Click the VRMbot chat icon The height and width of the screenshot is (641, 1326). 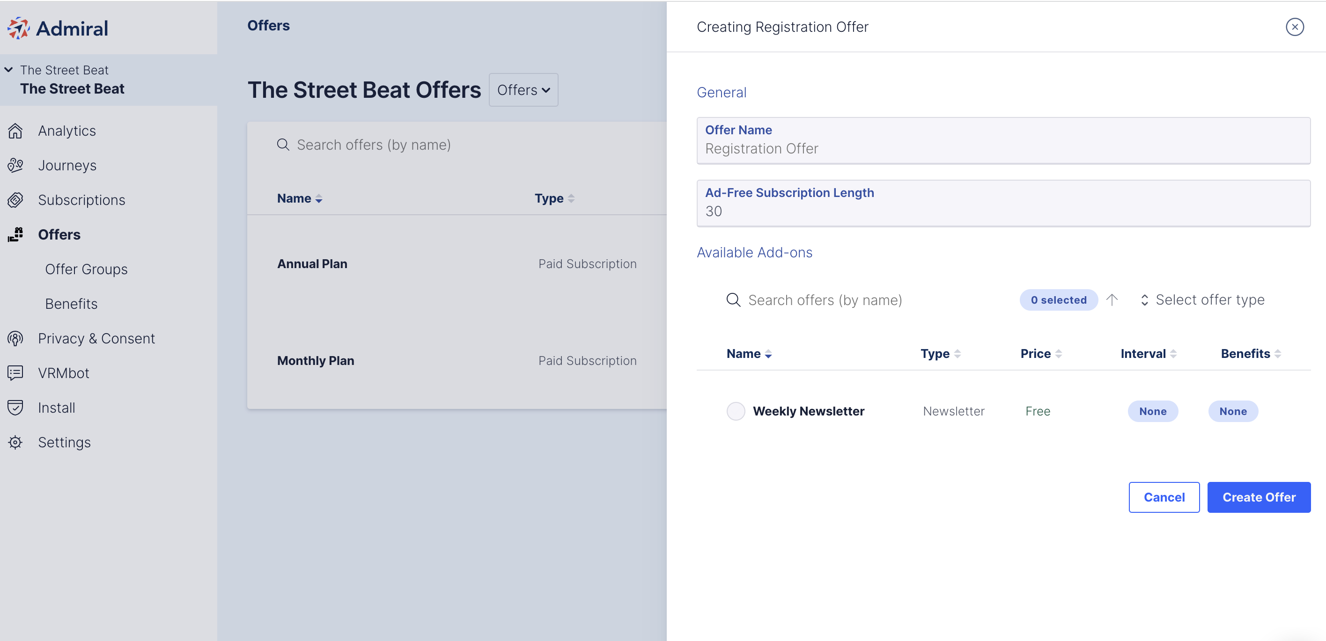(x=15, y=373)
